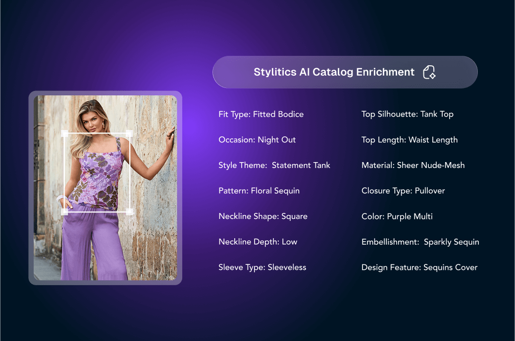Select the Embellishment: Sparkly Sequin attribute
The image size is (515, 341).
[x=420, y=242]
